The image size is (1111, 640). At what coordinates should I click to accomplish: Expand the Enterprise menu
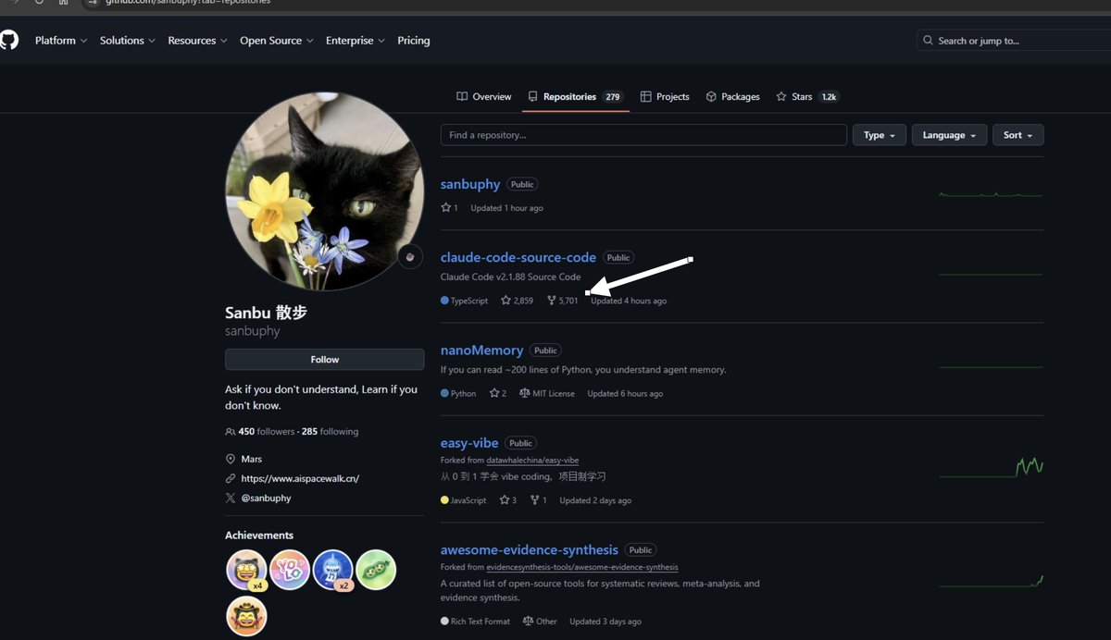point(356,41)
